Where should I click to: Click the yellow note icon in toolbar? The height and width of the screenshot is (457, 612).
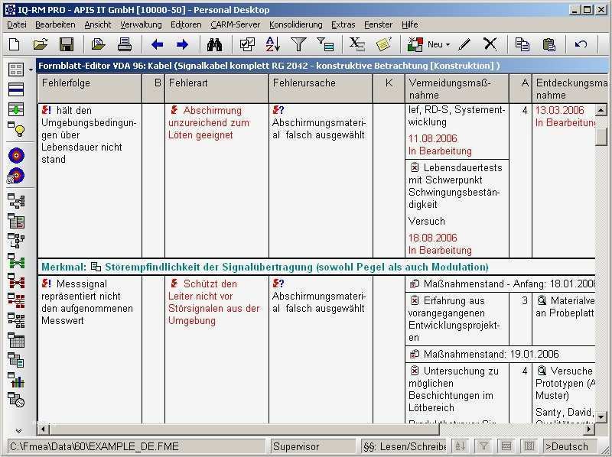384,44
